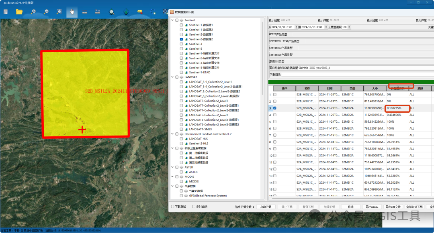Click the end date spinner arrows
Viewport: 434px width, 233px height.
pyautogui.click(x=326, y=27)
